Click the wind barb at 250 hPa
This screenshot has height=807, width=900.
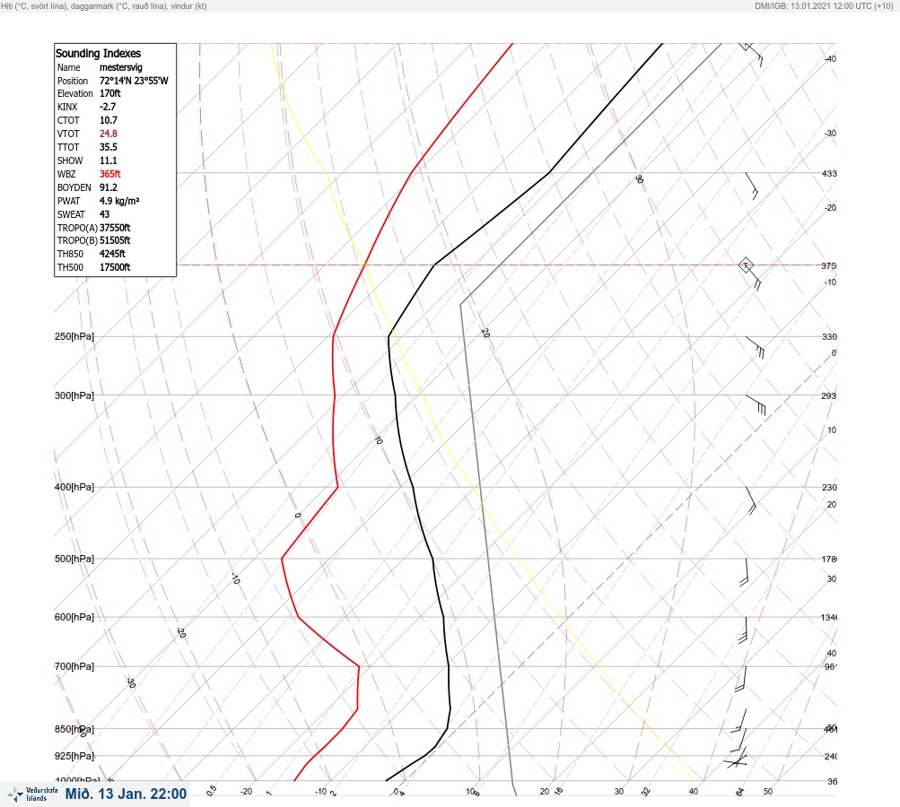[x=756, y=348]
